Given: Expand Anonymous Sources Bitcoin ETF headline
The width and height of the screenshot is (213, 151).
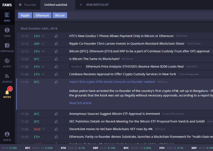Looking at the screenshot, I should 114,114.
